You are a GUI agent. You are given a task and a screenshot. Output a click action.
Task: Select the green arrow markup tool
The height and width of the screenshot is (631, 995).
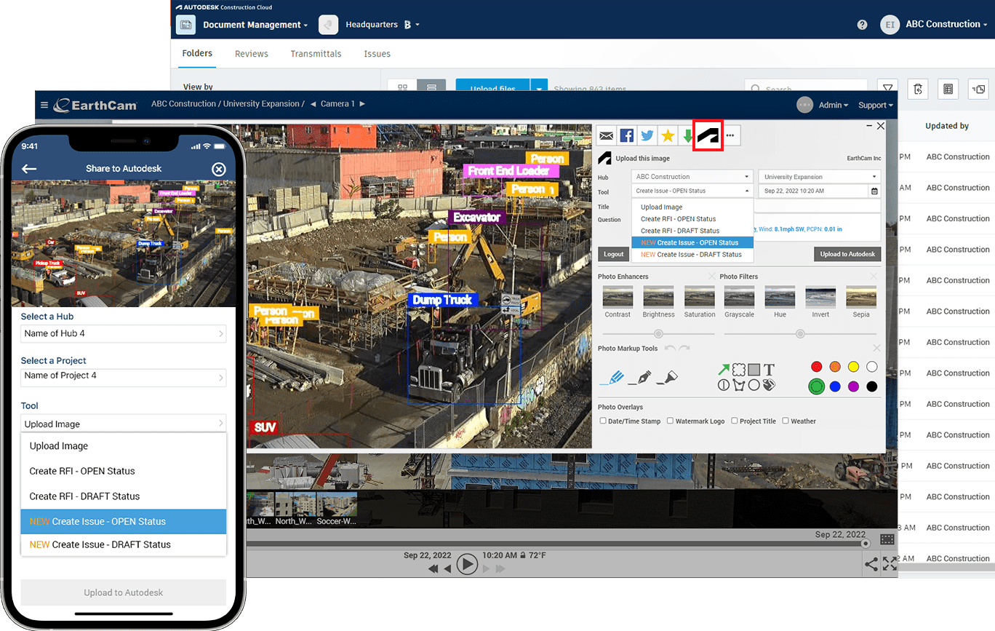(724, 368)
